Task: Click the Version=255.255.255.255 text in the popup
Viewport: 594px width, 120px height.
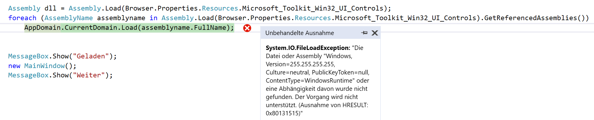Action: pos(300,64)
